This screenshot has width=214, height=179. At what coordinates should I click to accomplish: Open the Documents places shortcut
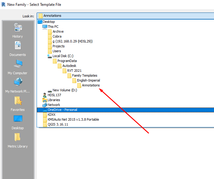18,49
